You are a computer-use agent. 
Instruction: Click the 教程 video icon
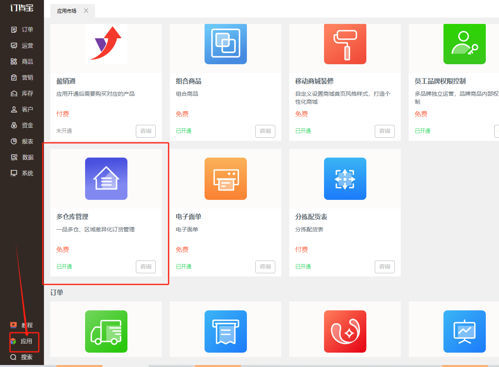point(14,325)
